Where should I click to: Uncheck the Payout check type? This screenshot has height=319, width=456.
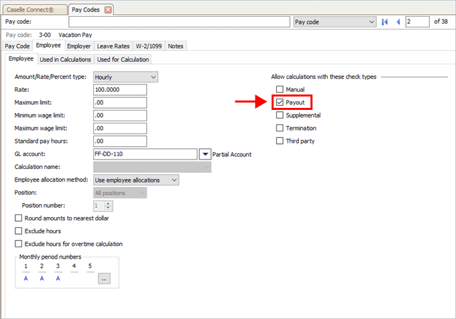pos(280,103)
